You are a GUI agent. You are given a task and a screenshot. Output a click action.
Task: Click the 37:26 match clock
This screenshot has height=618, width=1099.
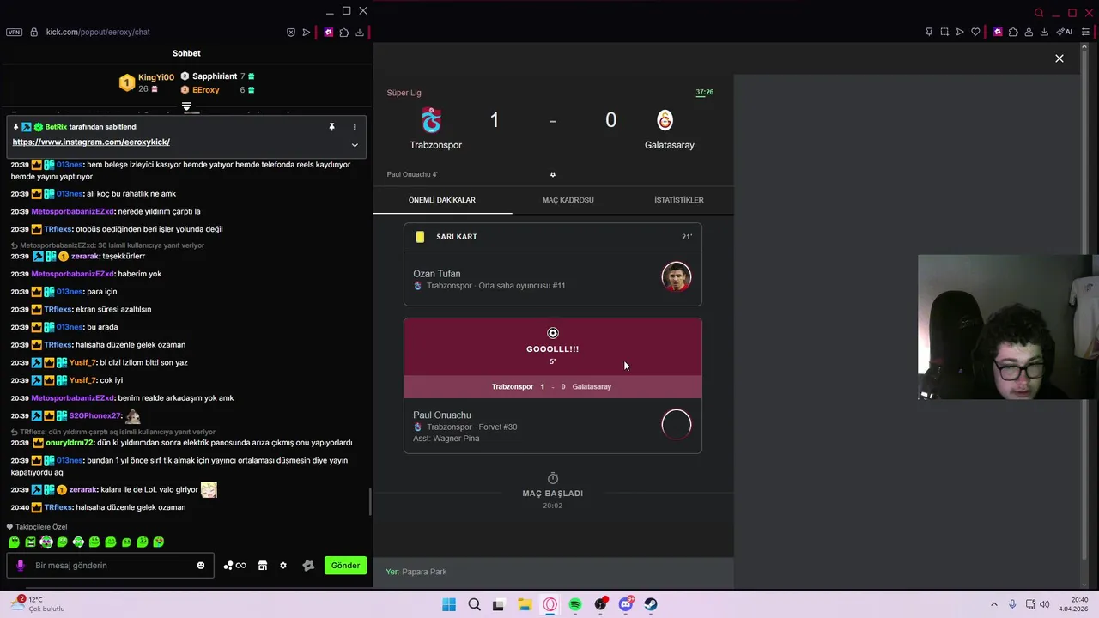[704, 92]
